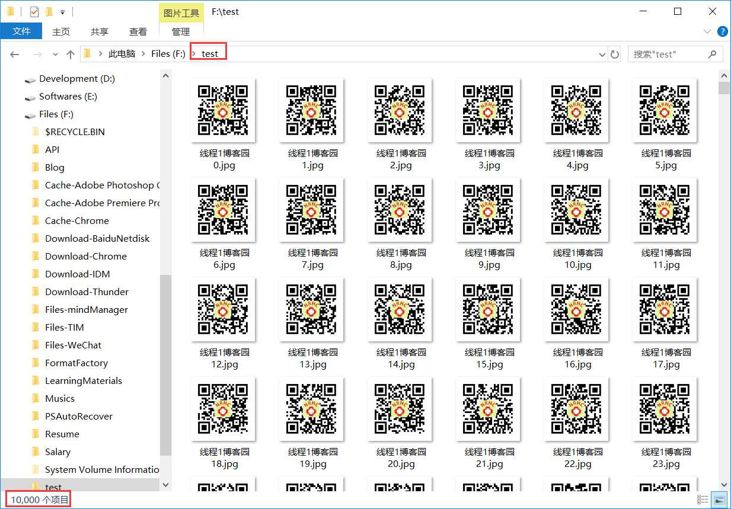Select thumbnail 线程1博客园10.jpg
This screenshot has height=509, width=731.
pyautogui.click(x=577, y=210)
